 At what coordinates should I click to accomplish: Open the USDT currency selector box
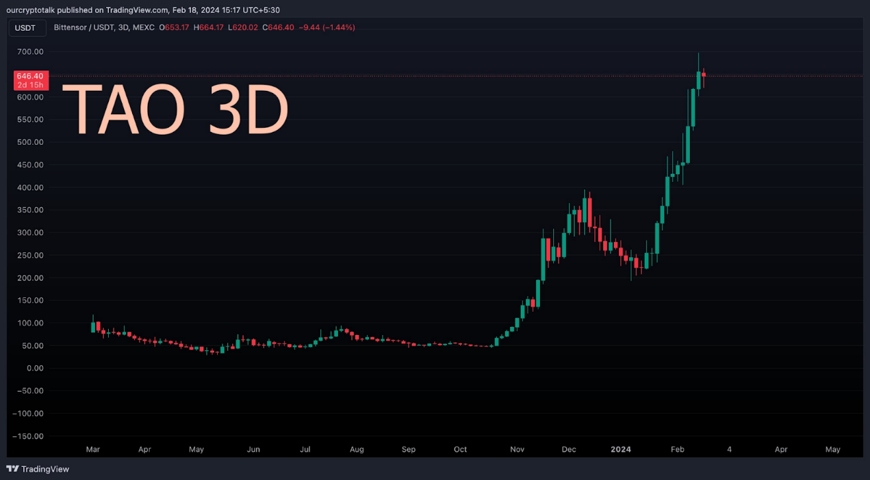[26, 28]
